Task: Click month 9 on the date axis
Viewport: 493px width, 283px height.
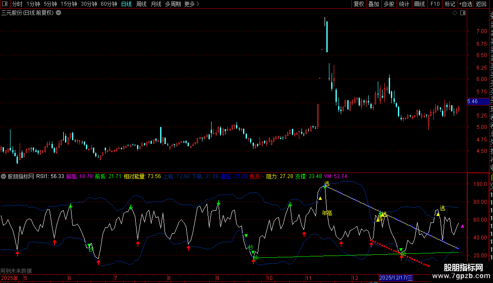Action: tap(217, 278)
